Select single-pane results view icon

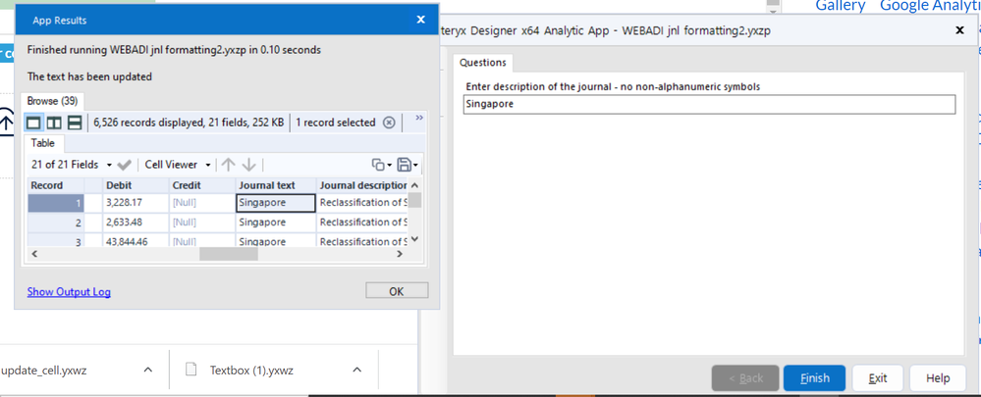33,123
